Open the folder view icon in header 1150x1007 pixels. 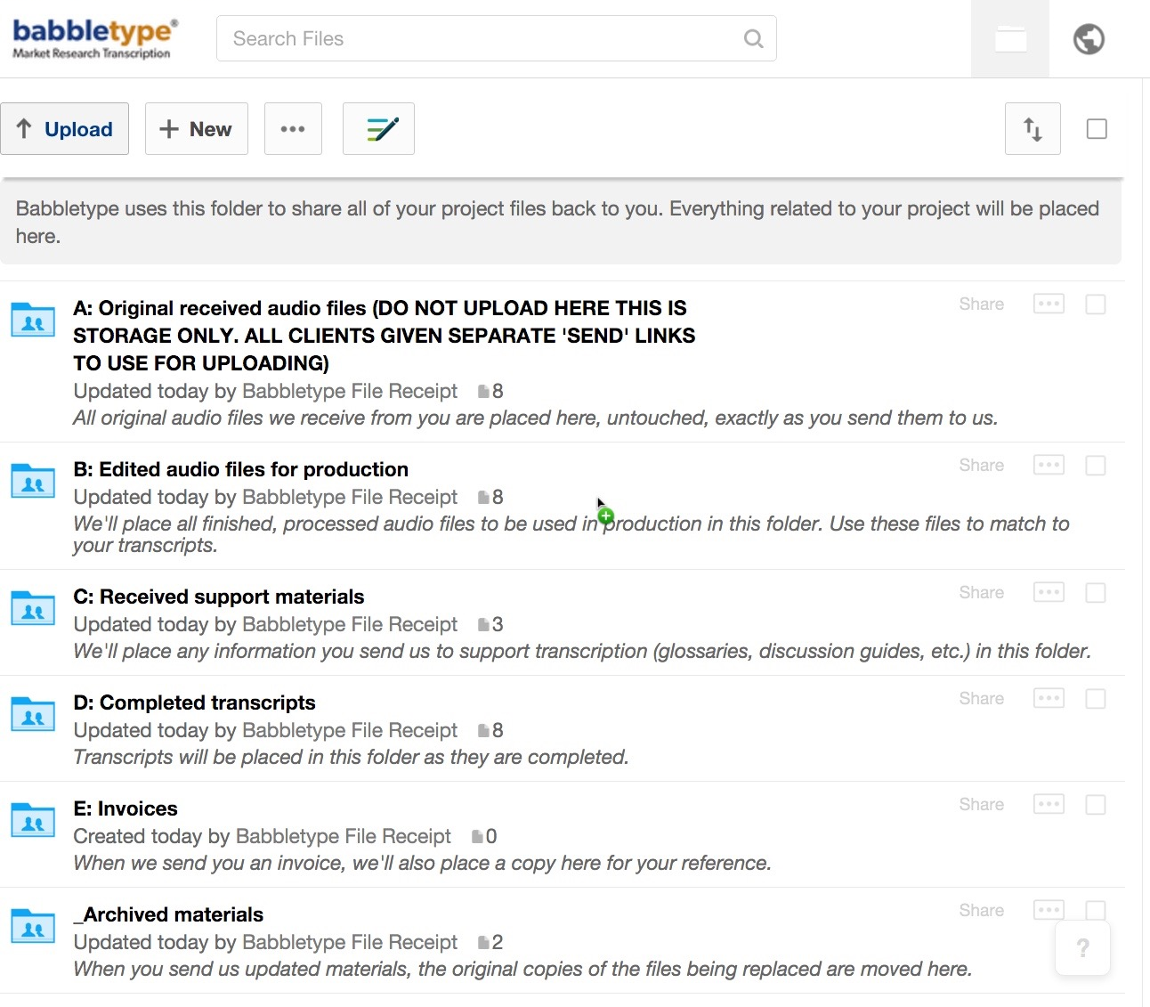click(x=1010, y=39)
